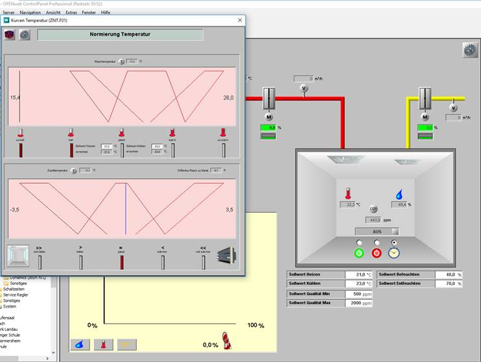
Task: Select the radio button above red power icon
Action: pyautogui.click(x=377, y=242)
